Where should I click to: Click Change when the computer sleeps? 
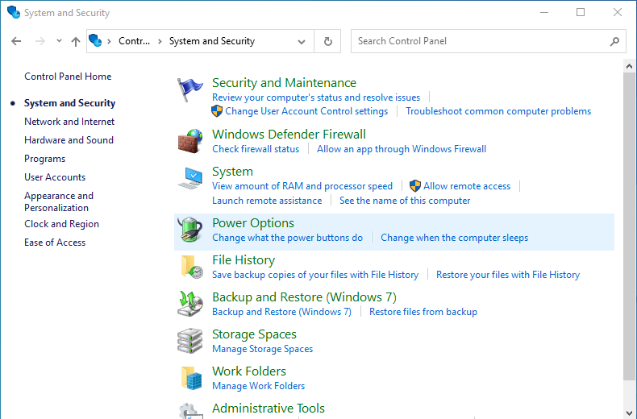pos(454,238)
